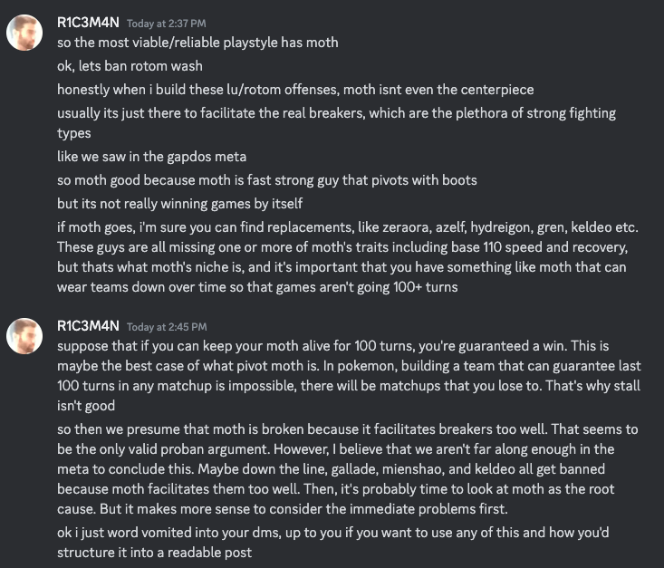Select the 'usually its just there to facilitate' message

[x=337, y=123]
